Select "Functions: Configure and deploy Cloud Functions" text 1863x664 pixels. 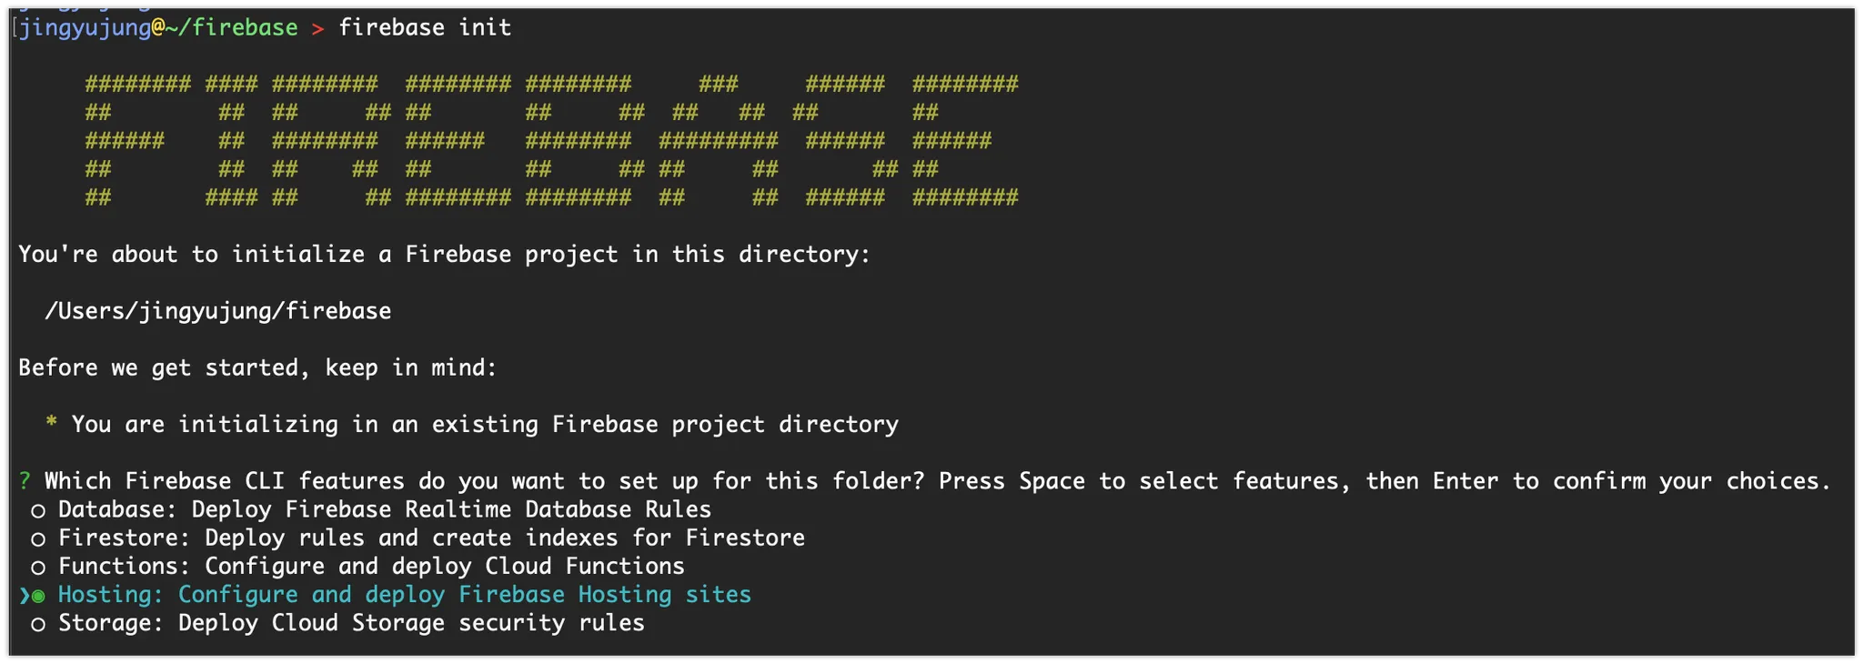[x=371, y=566]
